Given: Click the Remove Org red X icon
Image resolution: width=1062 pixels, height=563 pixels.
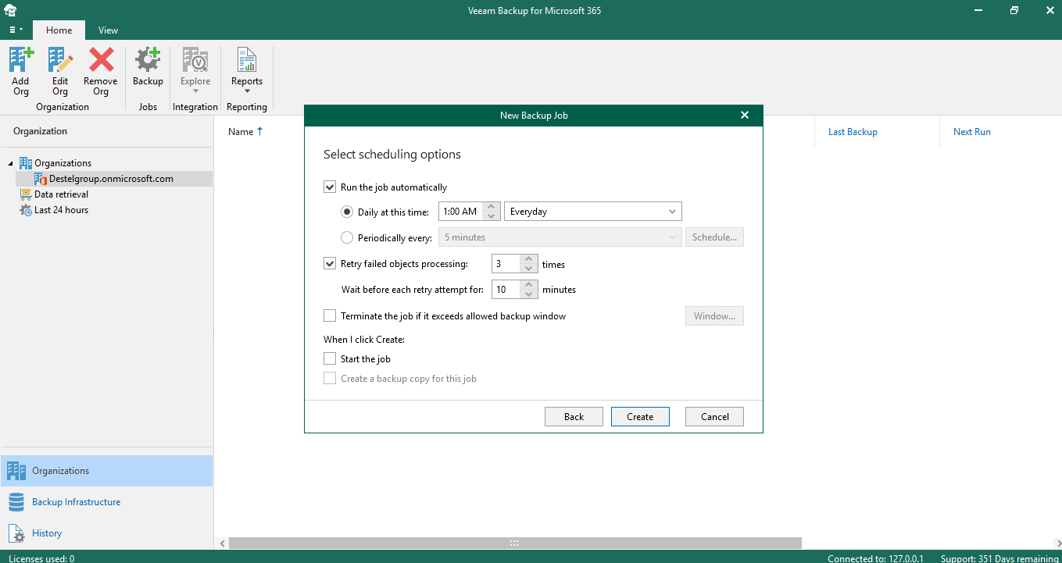Looking at the screenshot, I should [101, 61].
